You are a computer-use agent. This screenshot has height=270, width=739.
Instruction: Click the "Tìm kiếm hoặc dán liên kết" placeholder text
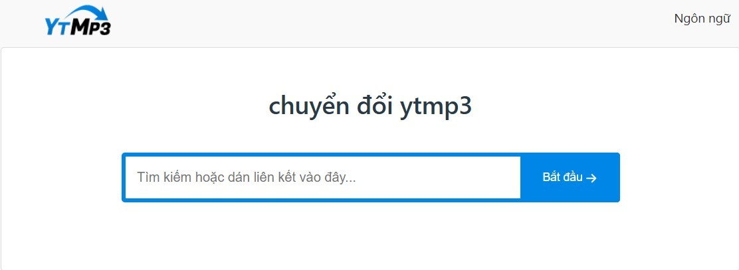click(247, 178)
